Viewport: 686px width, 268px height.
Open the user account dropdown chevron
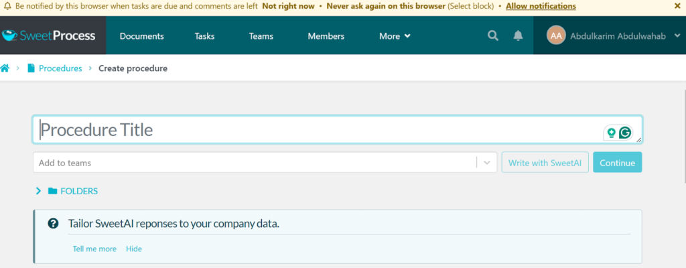tap(677, 36)
